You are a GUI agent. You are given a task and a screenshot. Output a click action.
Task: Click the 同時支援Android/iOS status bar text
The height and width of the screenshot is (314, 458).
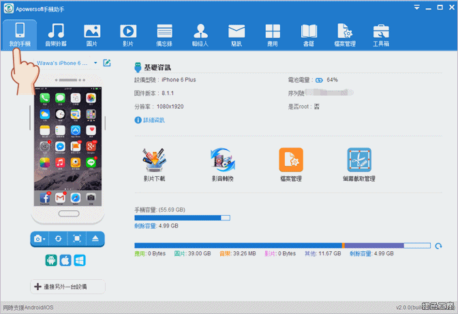click(x=29, y=308)
